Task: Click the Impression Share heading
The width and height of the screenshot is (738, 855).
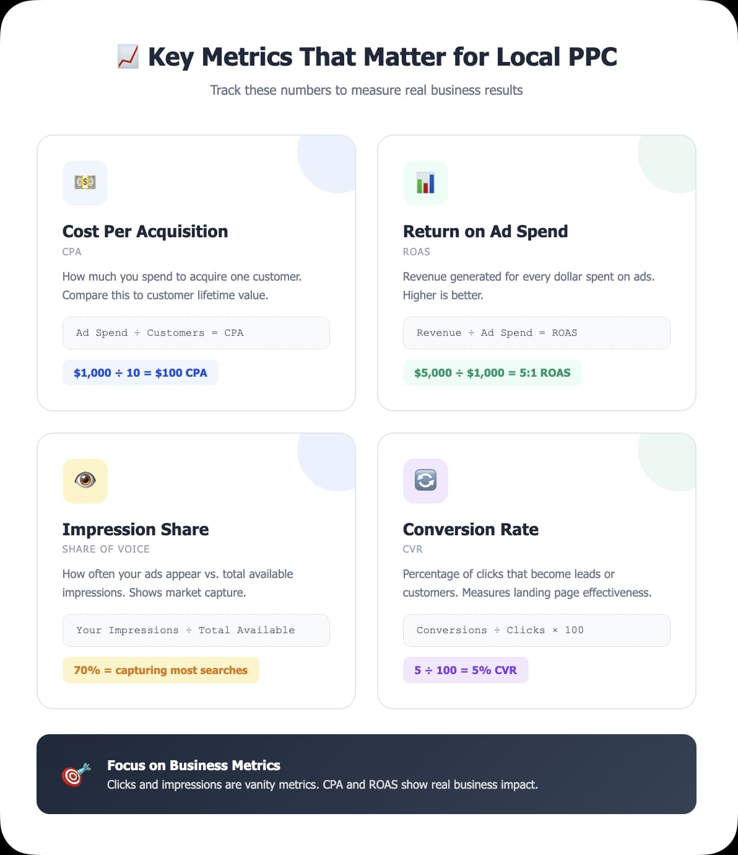Action: coord(135,529)
